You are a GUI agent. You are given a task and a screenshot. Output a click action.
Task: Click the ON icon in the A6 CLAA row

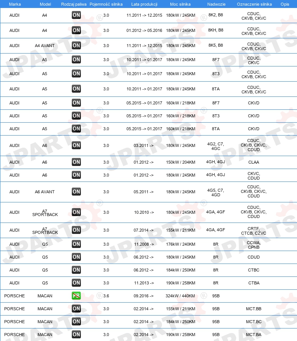coord(76,162)
